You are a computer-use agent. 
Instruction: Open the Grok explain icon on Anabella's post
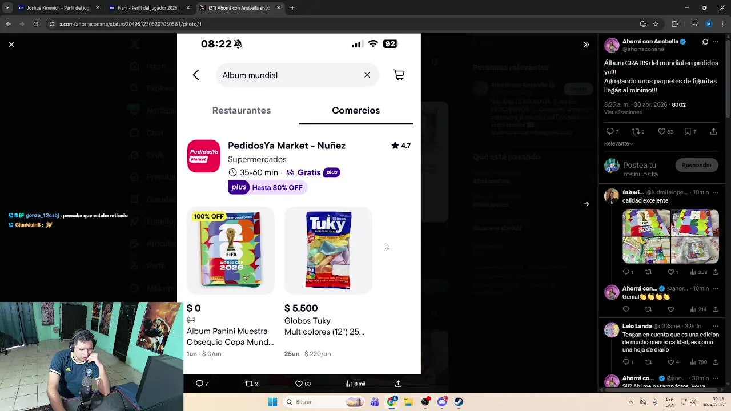pos(705,42)
